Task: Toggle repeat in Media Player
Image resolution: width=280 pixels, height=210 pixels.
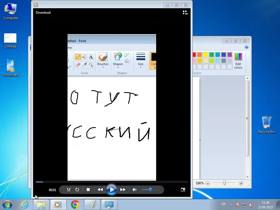Action: tap(77, 190)
